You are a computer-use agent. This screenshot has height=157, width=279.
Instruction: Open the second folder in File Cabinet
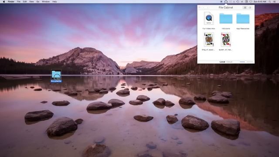[x=226, y=18]
